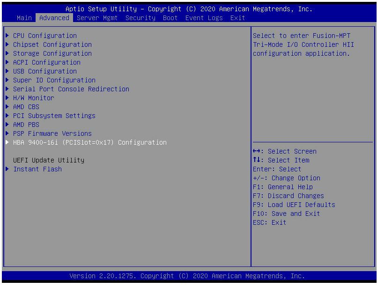Open Chipset Configuration entry
This screenshot has width=377, height=288.
[x=52, y=44]
